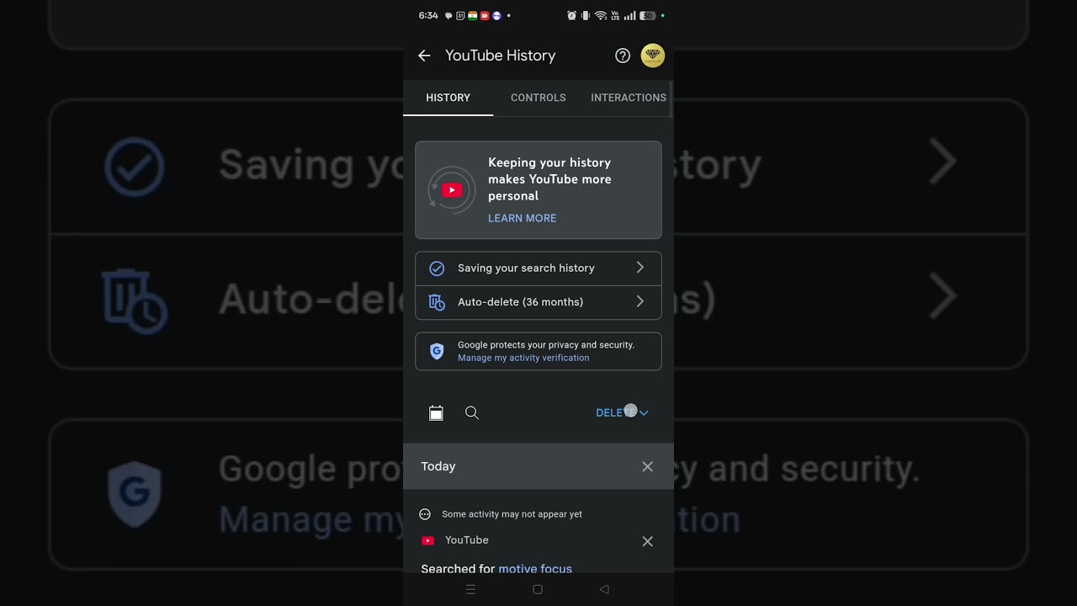Open the account profile avatar
Image resolution: width=1077 pixels, height=606 pixels.
[653, 56]
